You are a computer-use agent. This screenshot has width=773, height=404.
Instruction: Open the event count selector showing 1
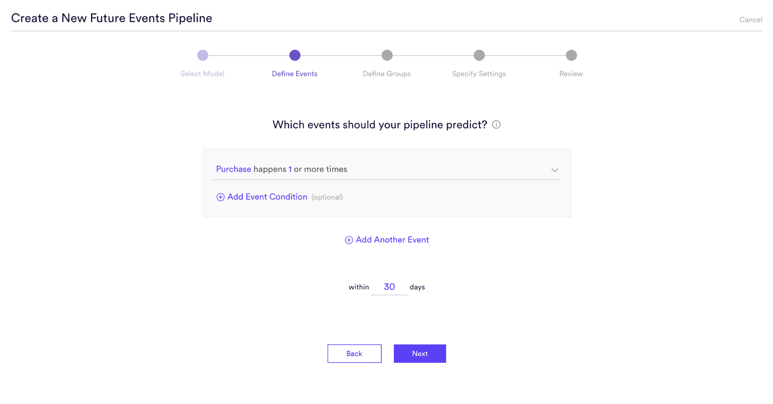[x=290, y=169]
